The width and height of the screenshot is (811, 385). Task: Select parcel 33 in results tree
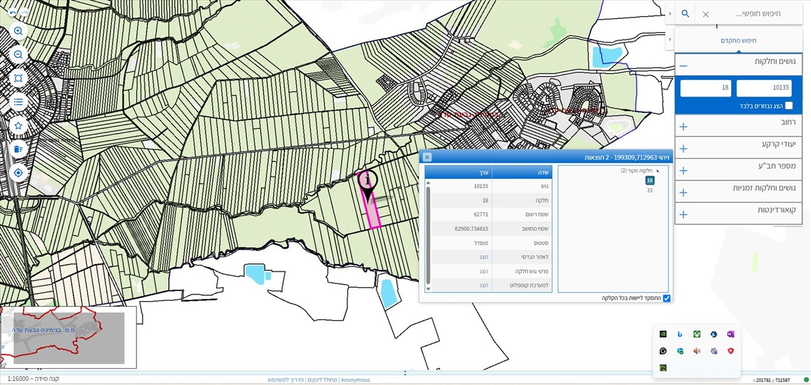click(649, 190)
